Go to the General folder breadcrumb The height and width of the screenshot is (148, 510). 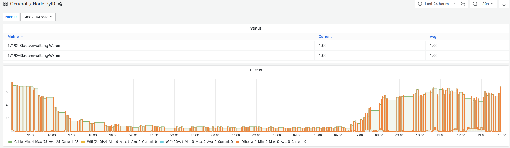[19, 4]
